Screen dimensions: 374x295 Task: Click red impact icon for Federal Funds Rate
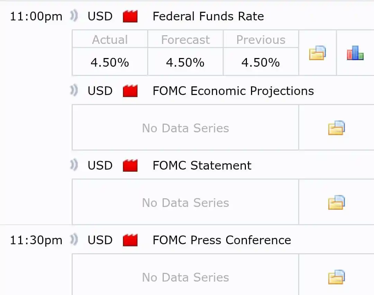[x=130, y=17]
